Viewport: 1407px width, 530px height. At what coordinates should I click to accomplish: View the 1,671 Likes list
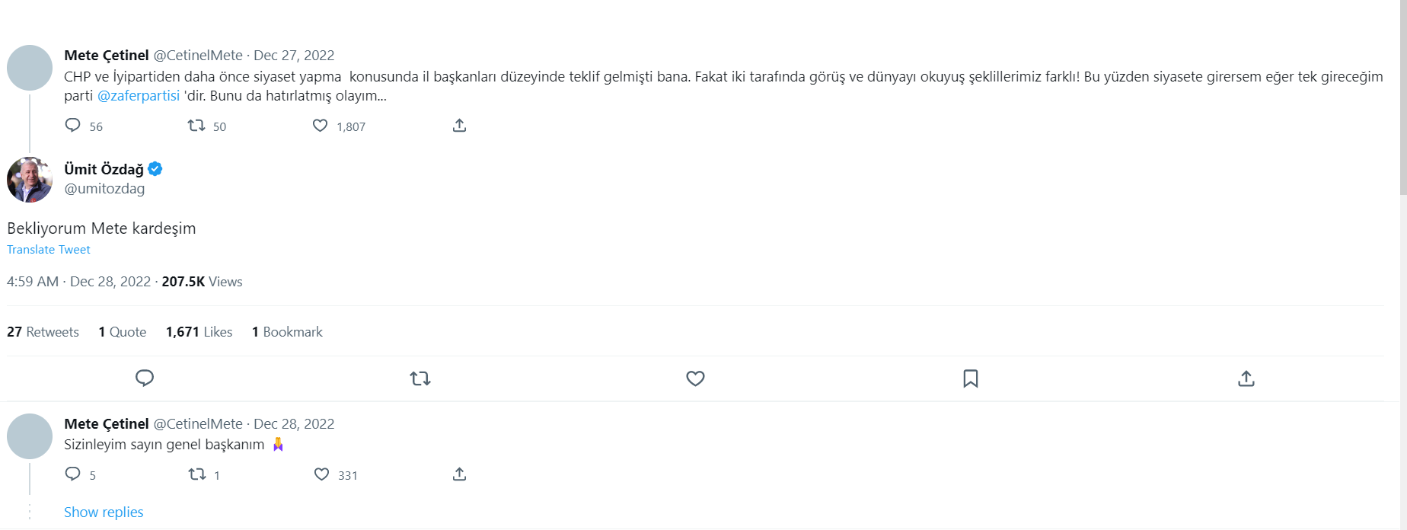click(199, 332)
